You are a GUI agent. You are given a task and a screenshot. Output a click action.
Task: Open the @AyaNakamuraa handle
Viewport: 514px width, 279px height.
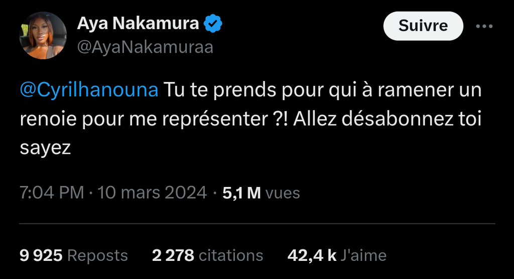tap(145, 47)
